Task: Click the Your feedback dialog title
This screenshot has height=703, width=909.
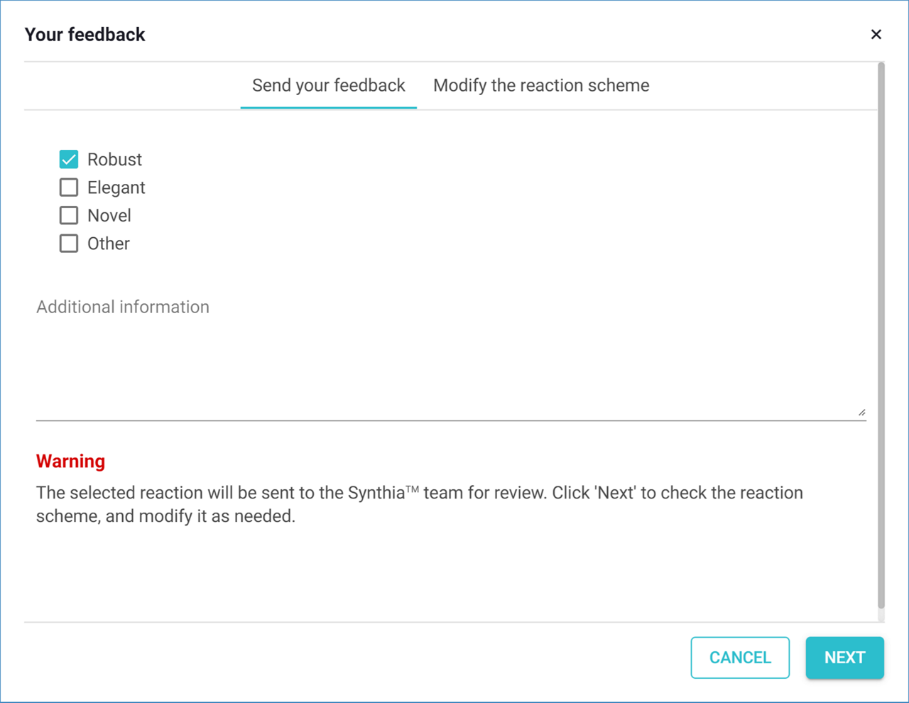Action: 85,34
